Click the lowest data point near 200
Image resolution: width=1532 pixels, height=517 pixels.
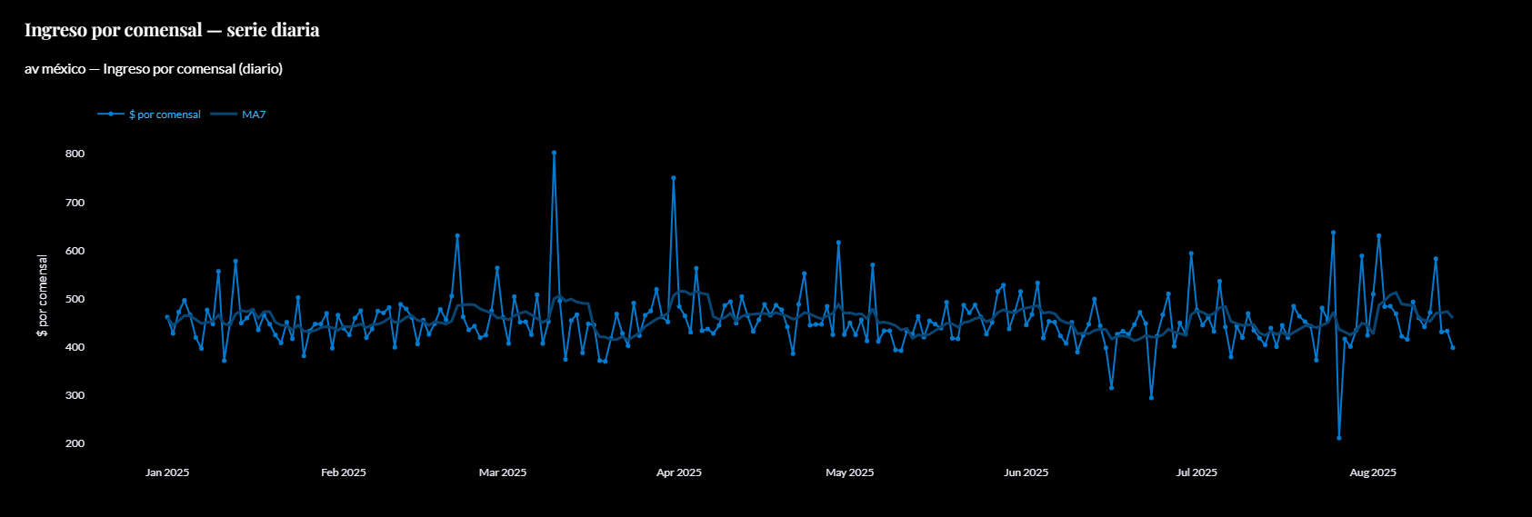(1339, 438)
